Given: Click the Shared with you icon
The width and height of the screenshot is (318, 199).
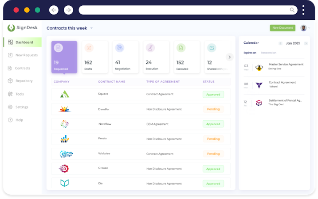Looking at the screenshot, I should click(x=212, y=48).
